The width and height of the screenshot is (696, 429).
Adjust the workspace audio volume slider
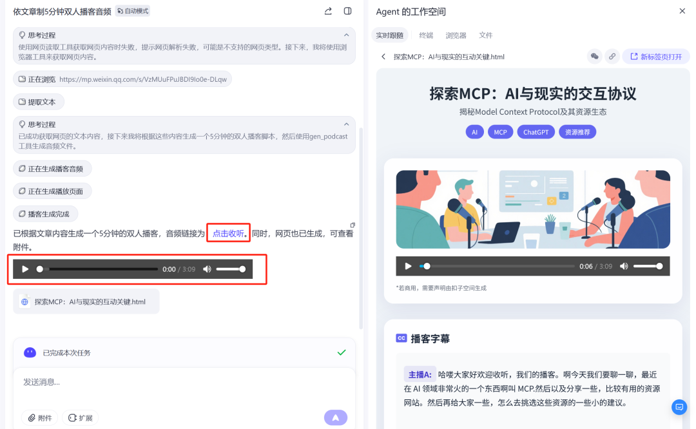[648, 266]
